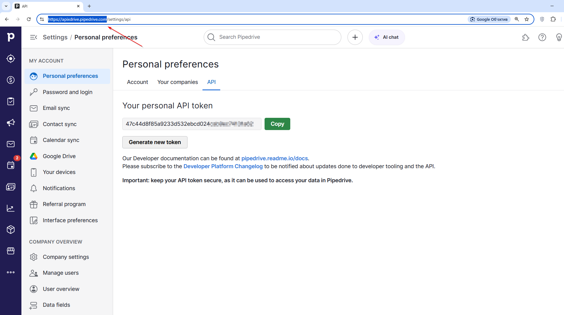
Task: Open Deals dollar icon in navigation
Action: (x=11, y=80)
